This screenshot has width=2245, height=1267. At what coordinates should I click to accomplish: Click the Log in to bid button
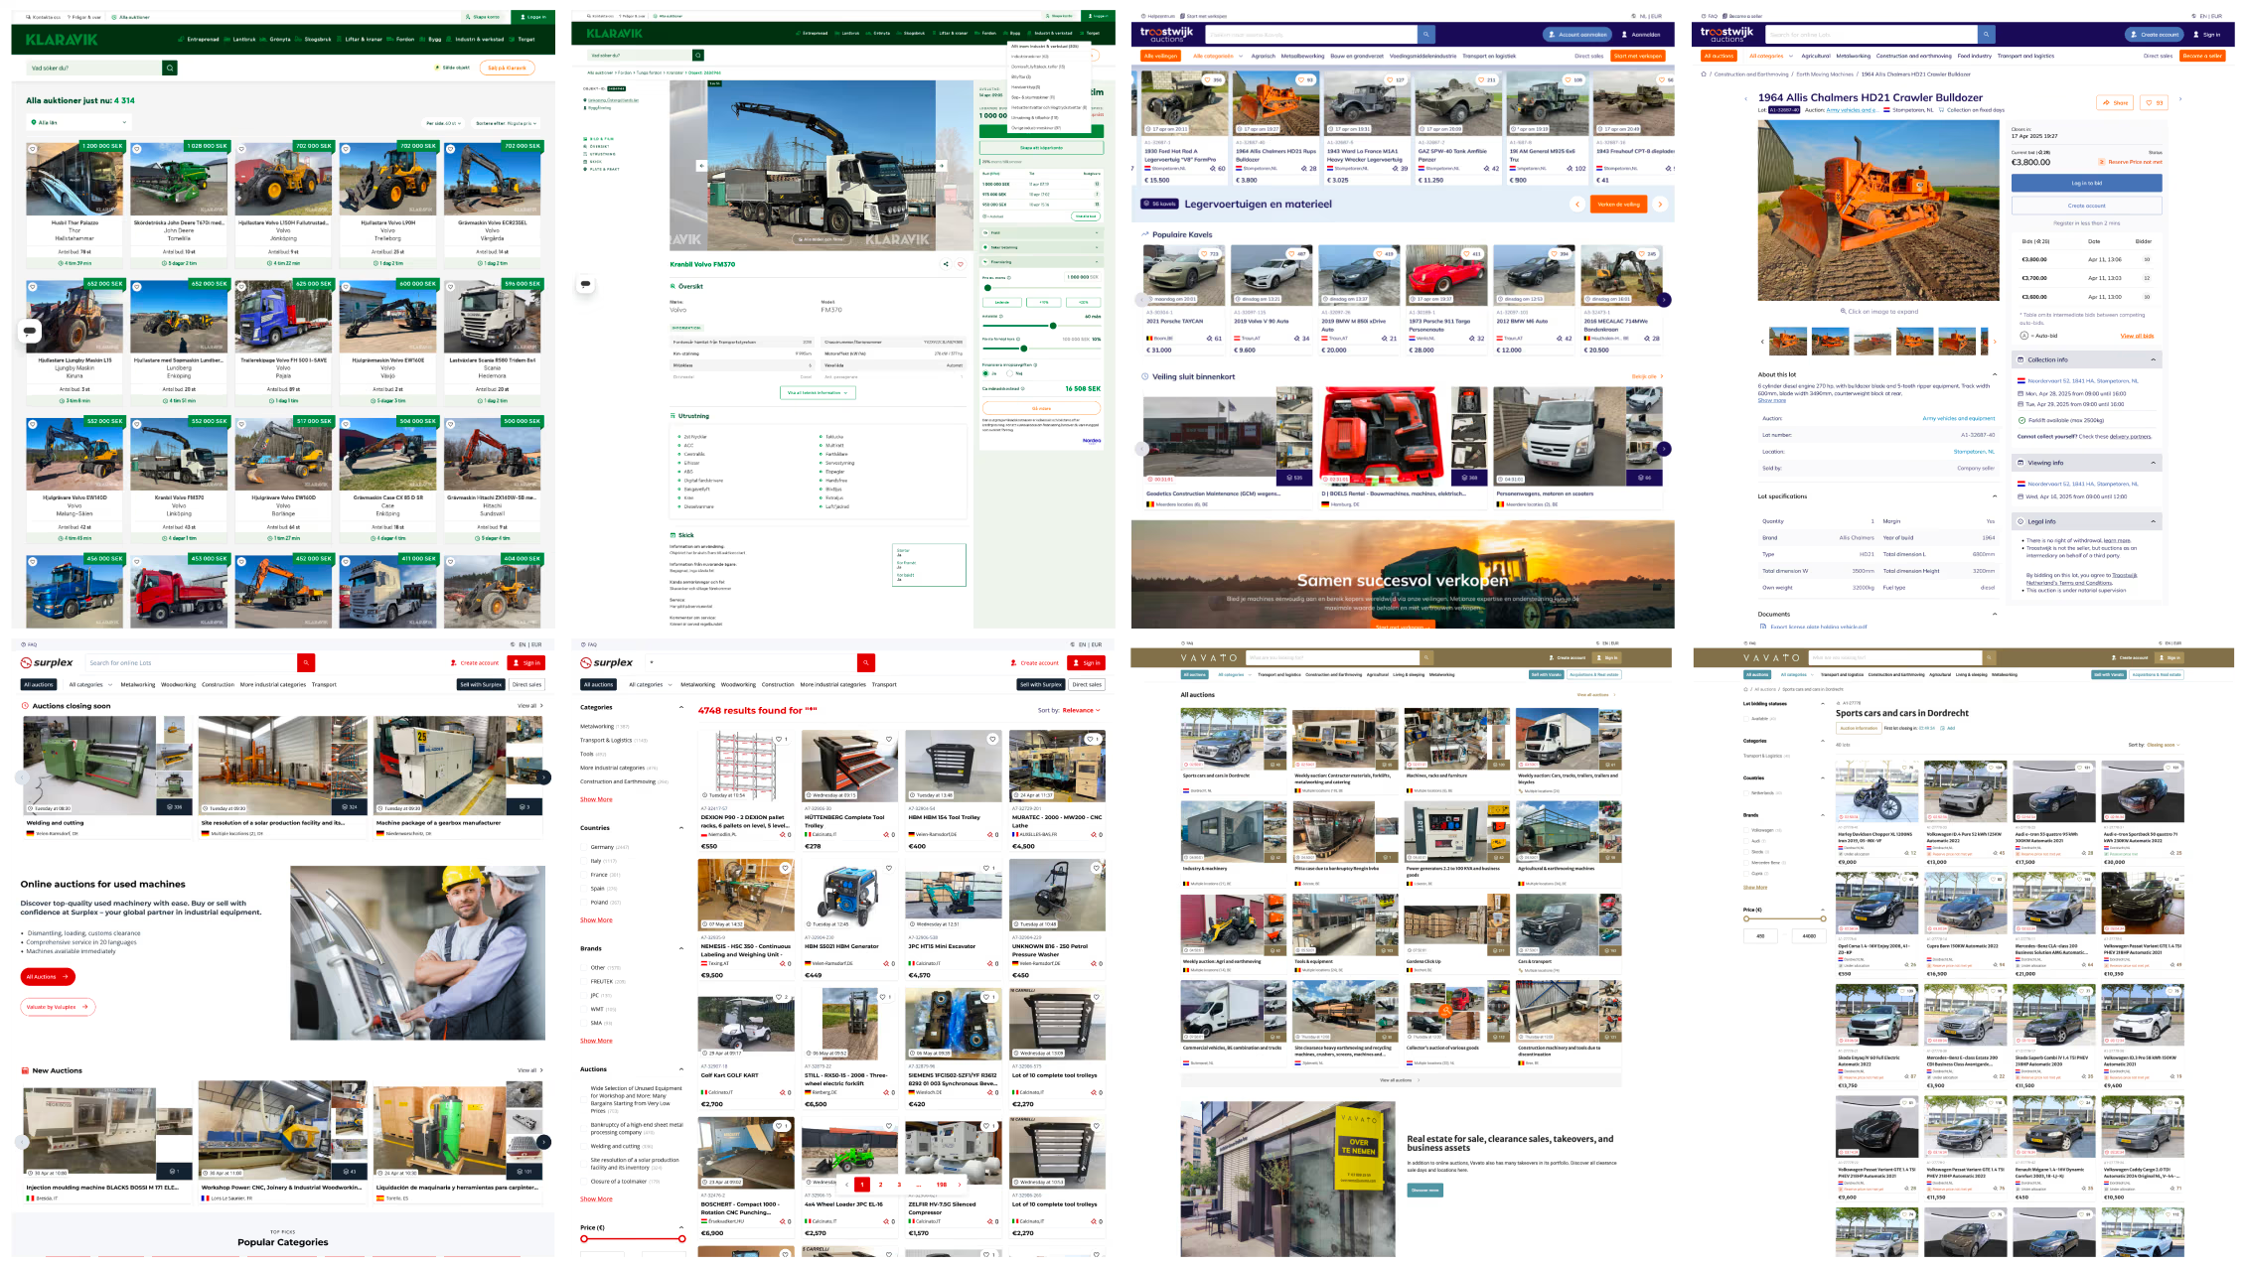click(x=2086, y=183)
